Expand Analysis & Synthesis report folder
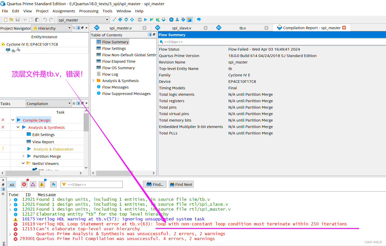 point(93,81)
